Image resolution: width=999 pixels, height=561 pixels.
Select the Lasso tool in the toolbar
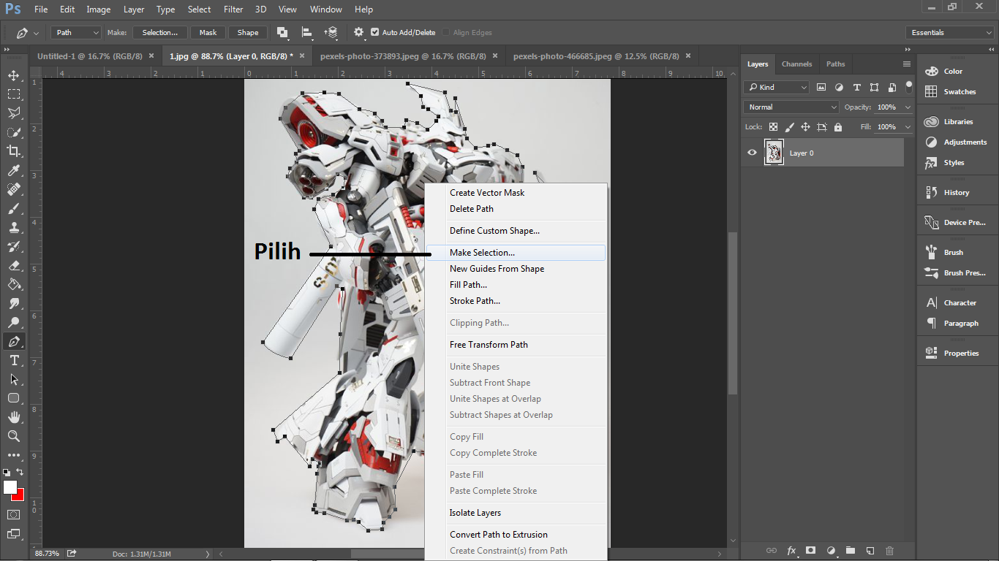click(x=14, y=113)
